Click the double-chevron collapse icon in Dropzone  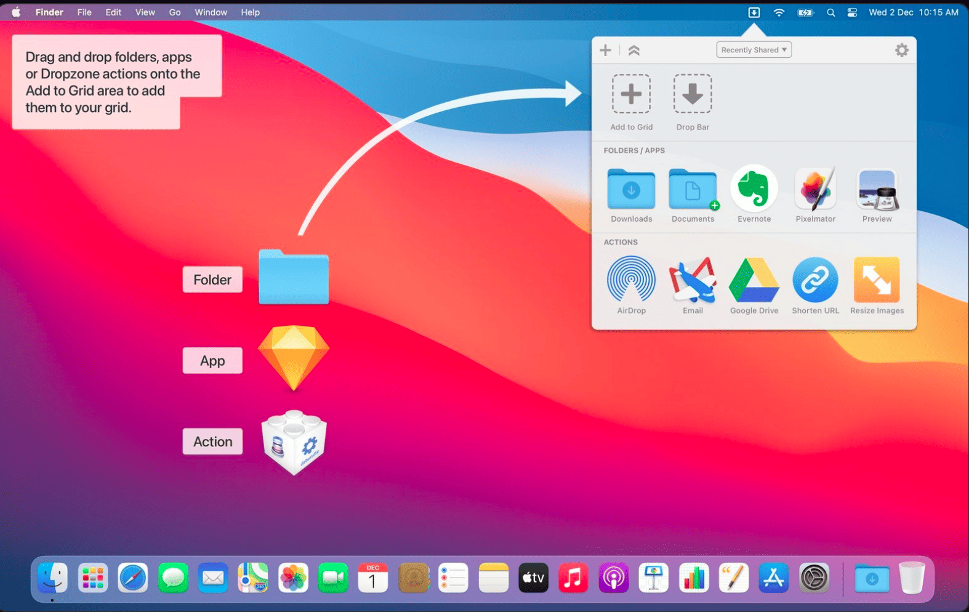tap(634, 50)
